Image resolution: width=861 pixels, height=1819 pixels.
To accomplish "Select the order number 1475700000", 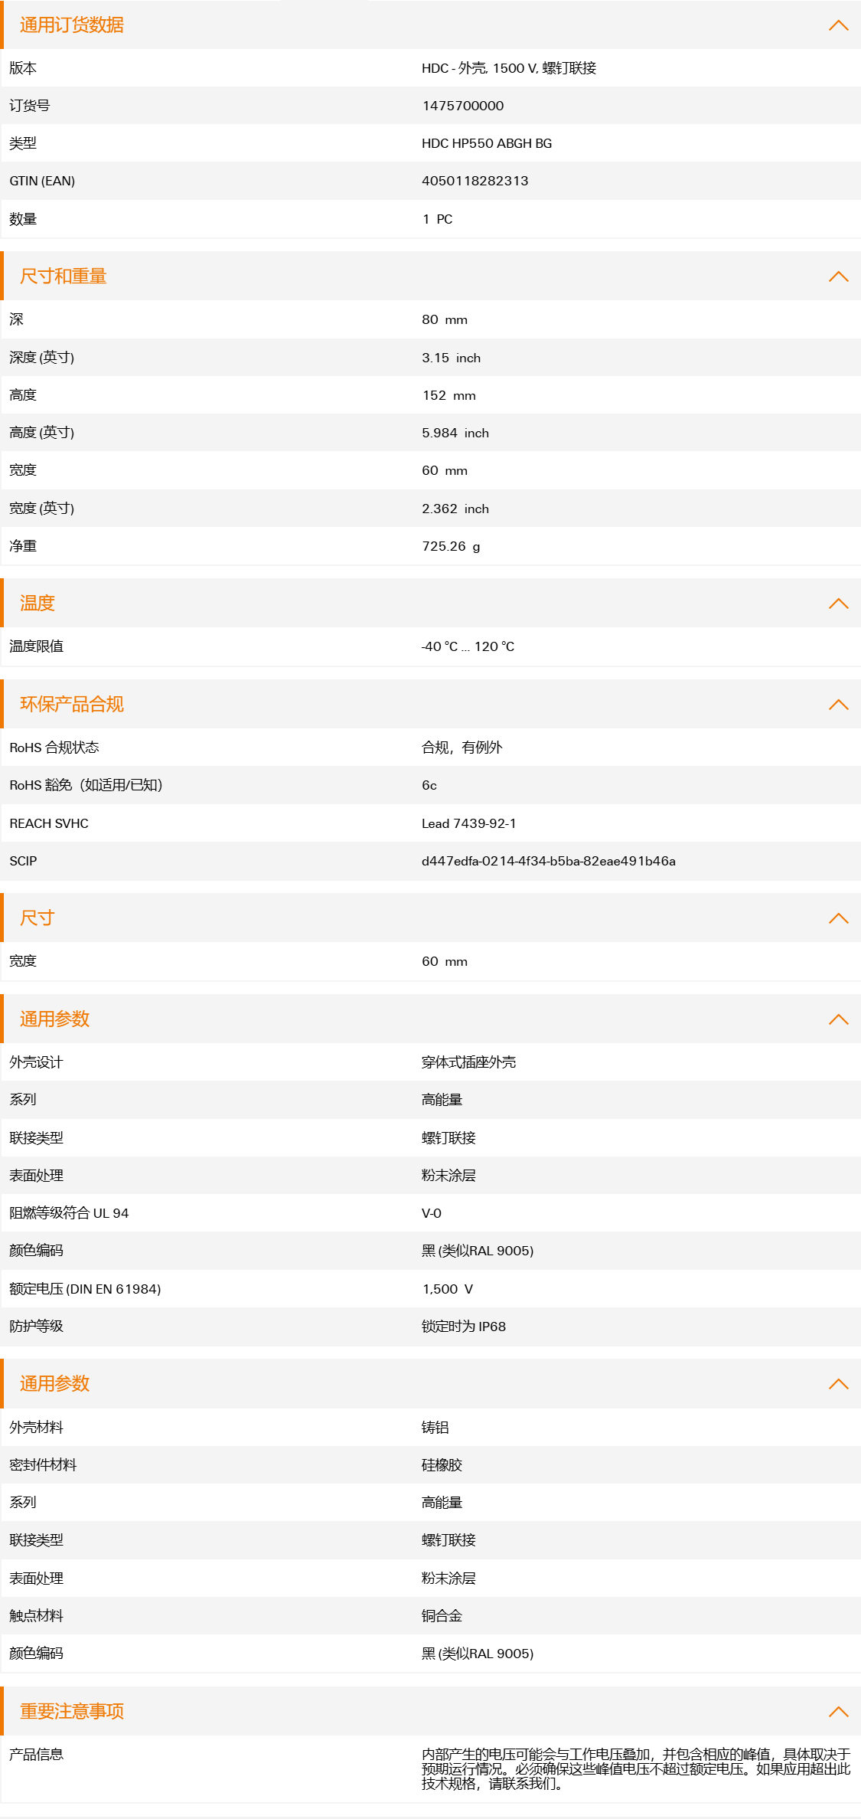I will [x=463, y=106].
